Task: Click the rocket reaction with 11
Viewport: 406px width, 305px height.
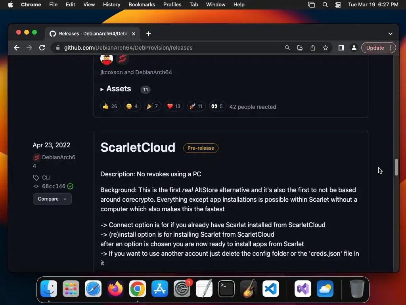Action: coord(196,106)
